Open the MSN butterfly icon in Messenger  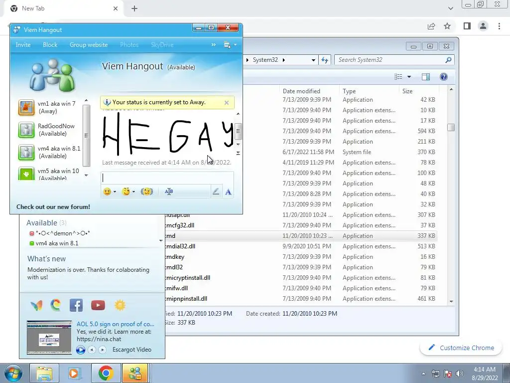36,306
